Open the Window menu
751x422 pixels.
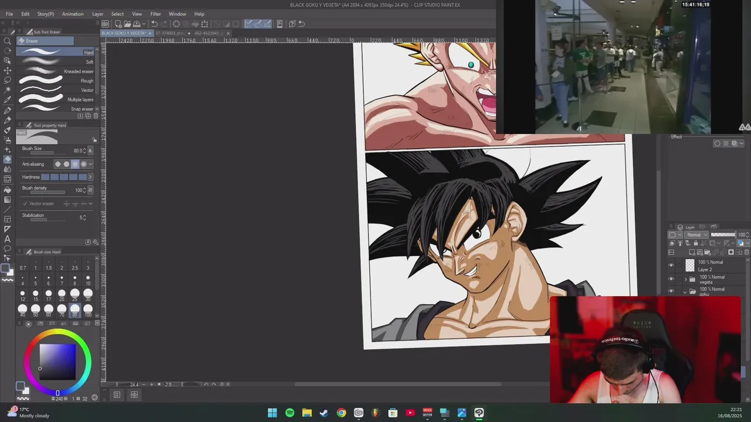pos(177,14)
